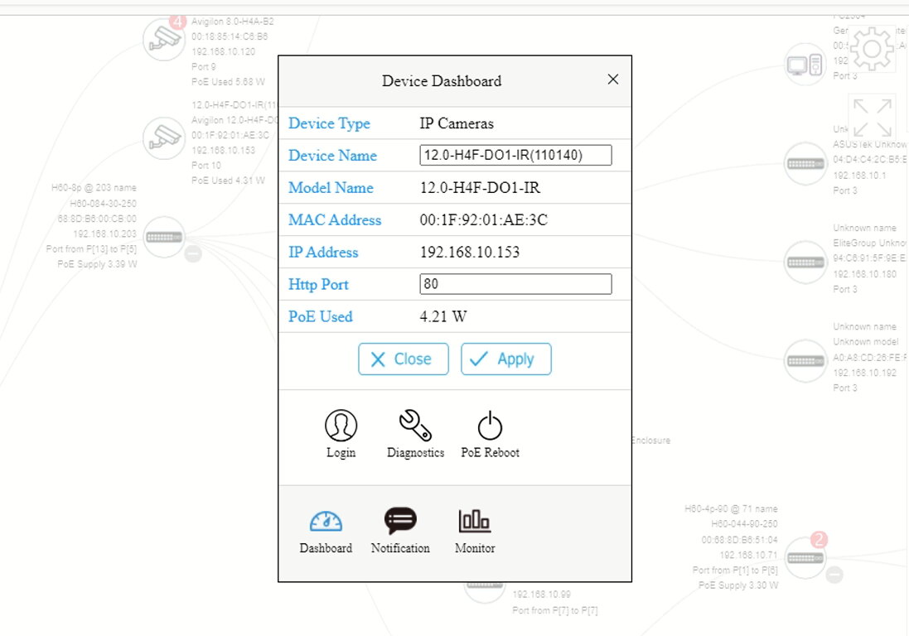This screenshot has height=636, width=909.
Task: Collapse the H60-8p @ 203 switch branch
Action: click(x=193, y=253)
